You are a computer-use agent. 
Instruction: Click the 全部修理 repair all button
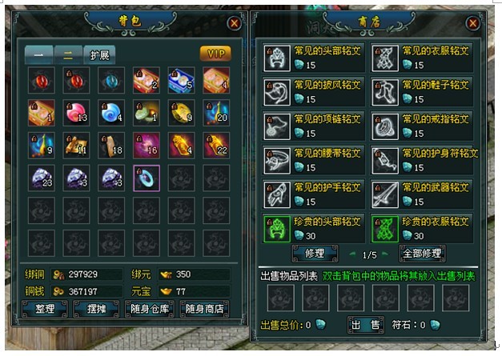(422, 254)
